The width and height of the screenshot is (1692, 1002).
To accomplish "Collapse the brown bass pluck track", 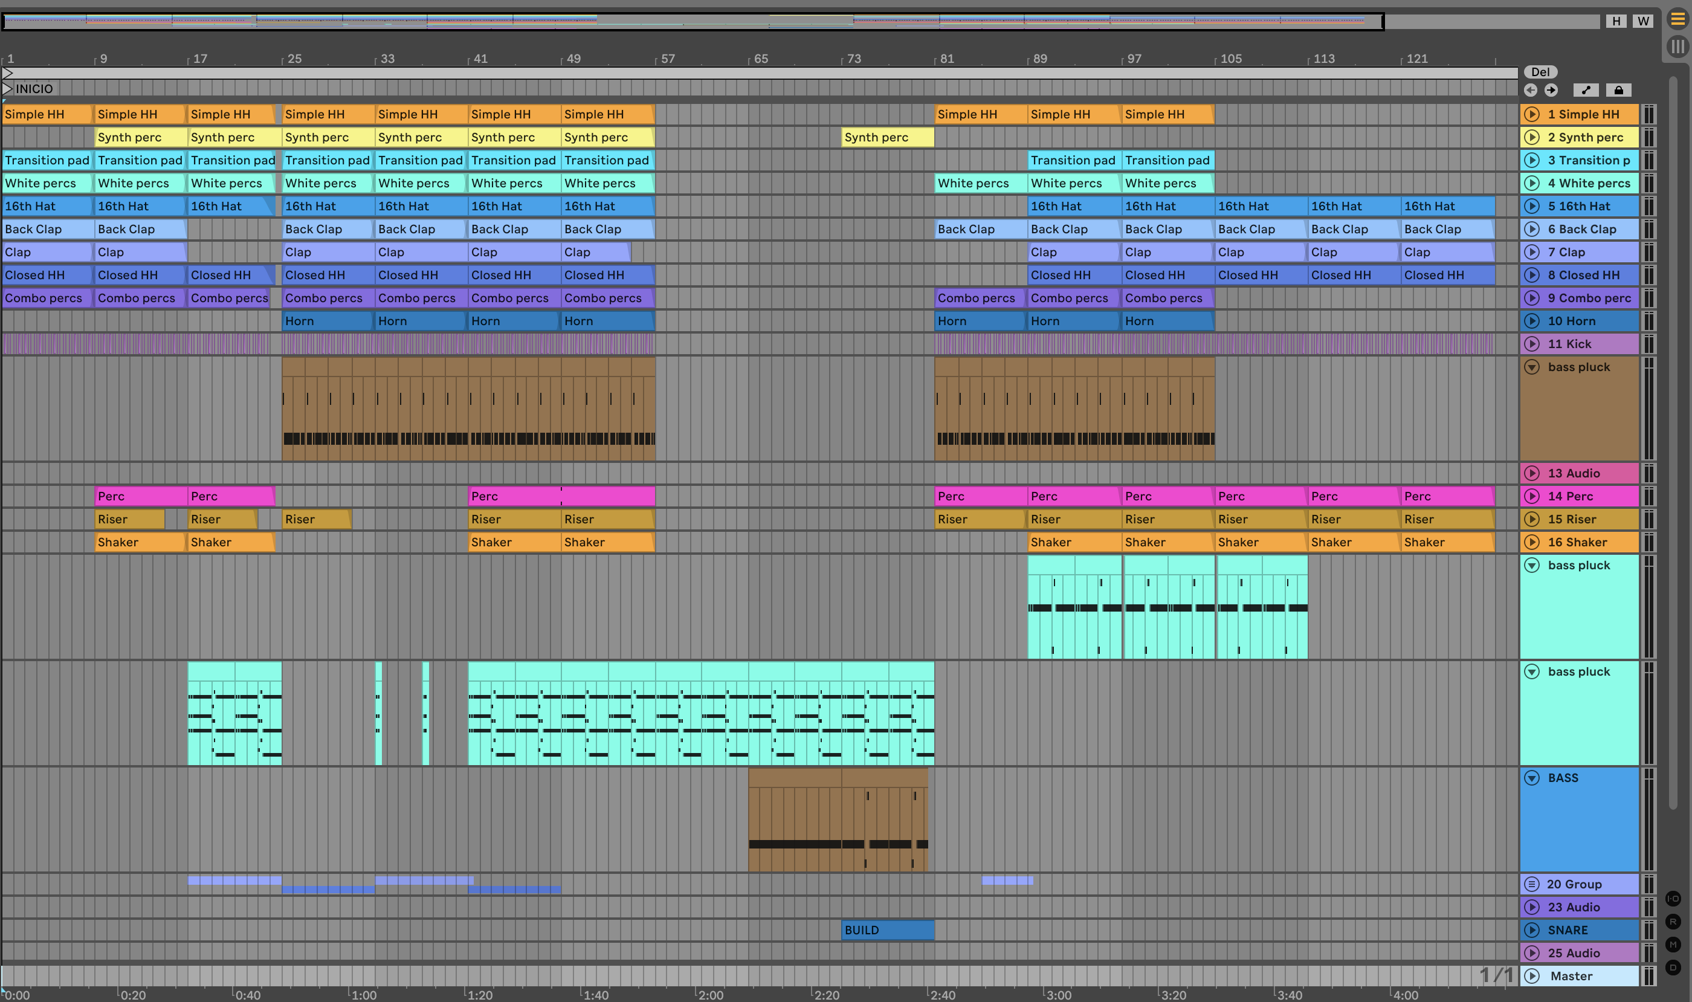I will [x=1532, y=367].
